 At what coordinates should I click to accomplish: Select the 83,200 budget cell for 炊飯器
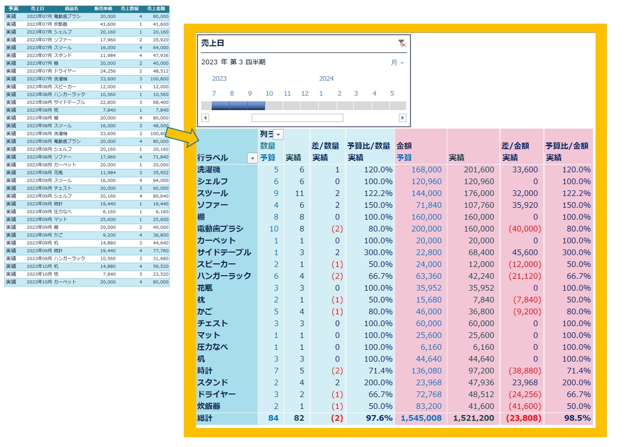point(428,406)
